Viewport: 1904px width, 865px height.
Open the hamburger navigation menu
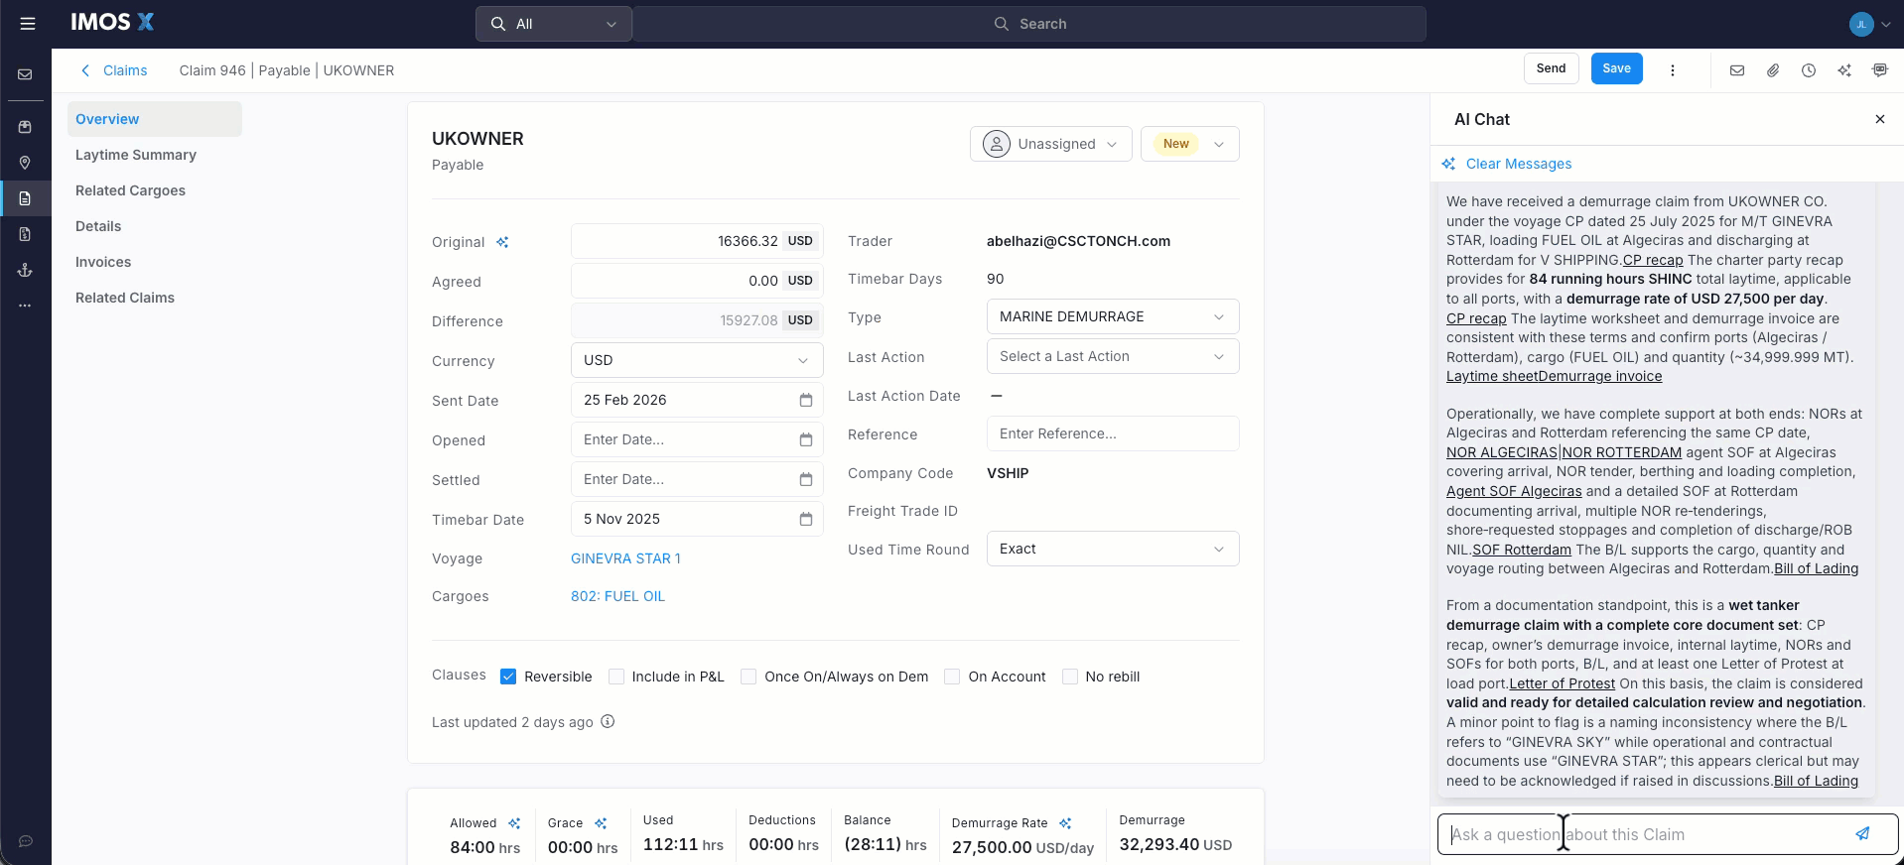(x=28, y=24)
